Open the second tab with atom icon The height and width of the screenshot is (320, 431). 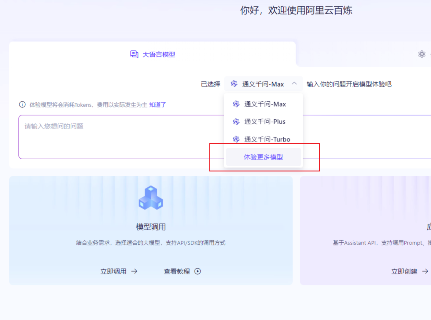(422, 54)
